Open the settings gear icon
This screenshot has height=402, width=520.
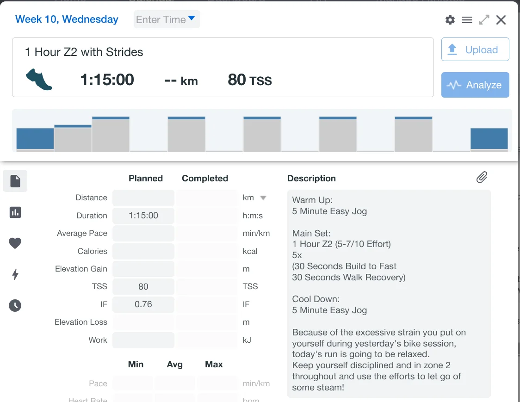450,20
